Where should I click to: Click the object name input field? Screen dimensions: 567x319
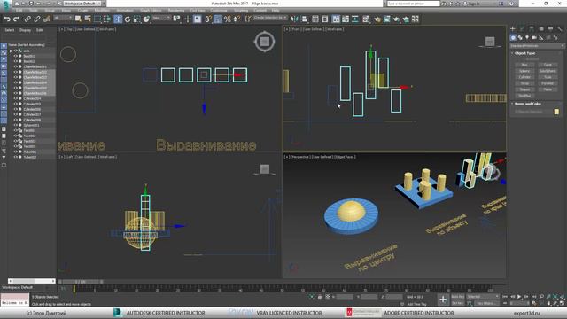pos(533,112)
